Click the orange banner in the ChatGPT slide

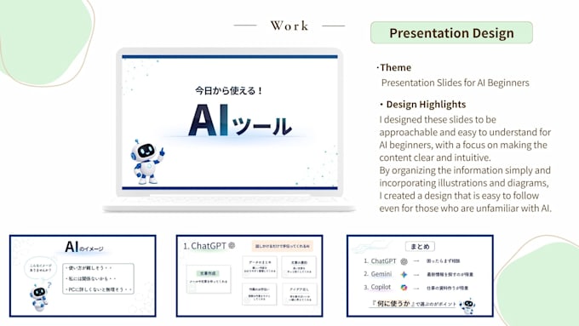point(283,246)
